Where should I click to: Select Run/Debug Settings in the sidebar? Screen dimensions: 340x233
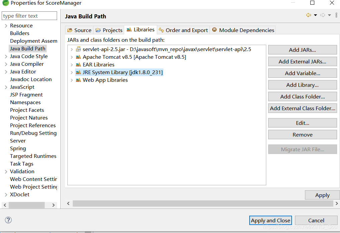coord(33,133)
